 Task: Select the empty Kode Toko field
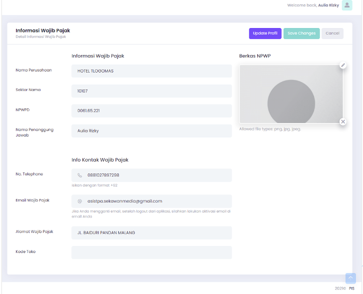(x=151, y=252)
